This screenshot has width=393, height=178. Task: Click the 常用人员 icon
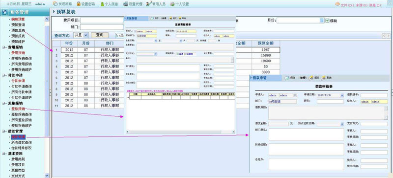coord(148,4)
